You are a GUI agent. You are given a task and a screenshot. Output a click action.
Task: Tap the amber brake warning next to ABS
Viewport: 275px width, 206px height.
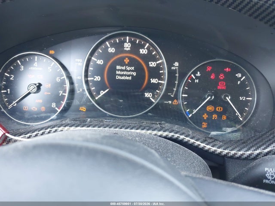[220, 109]
